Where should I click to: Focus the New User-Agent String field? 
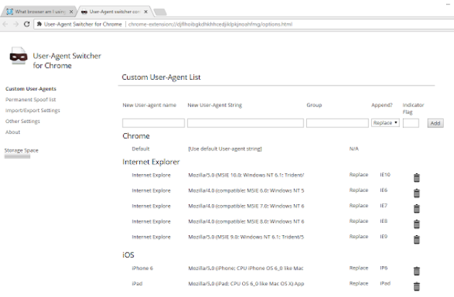point(245,123)
